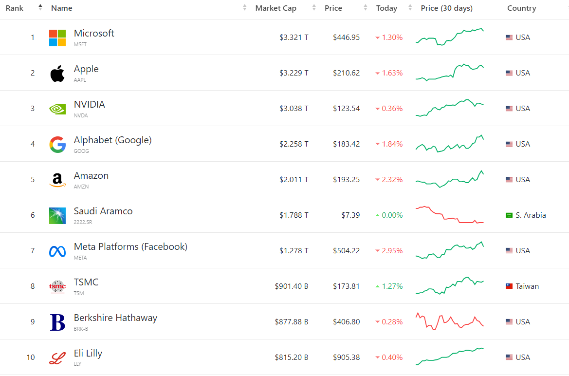The image size is (569, 376).
Task: Click the Berkshire Hathaway logo icon
Action: pyautogui.click(x=57, y=322)
